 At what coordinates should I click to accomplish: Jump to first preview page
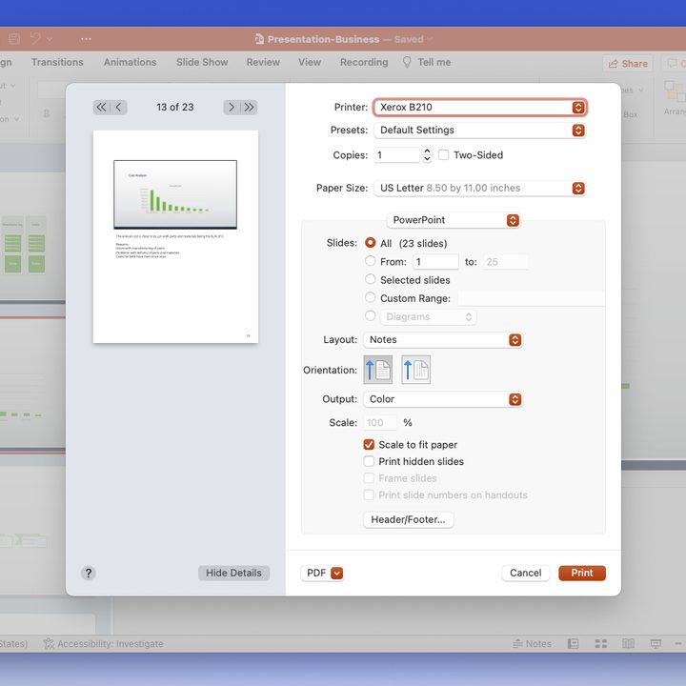[101, 107]
